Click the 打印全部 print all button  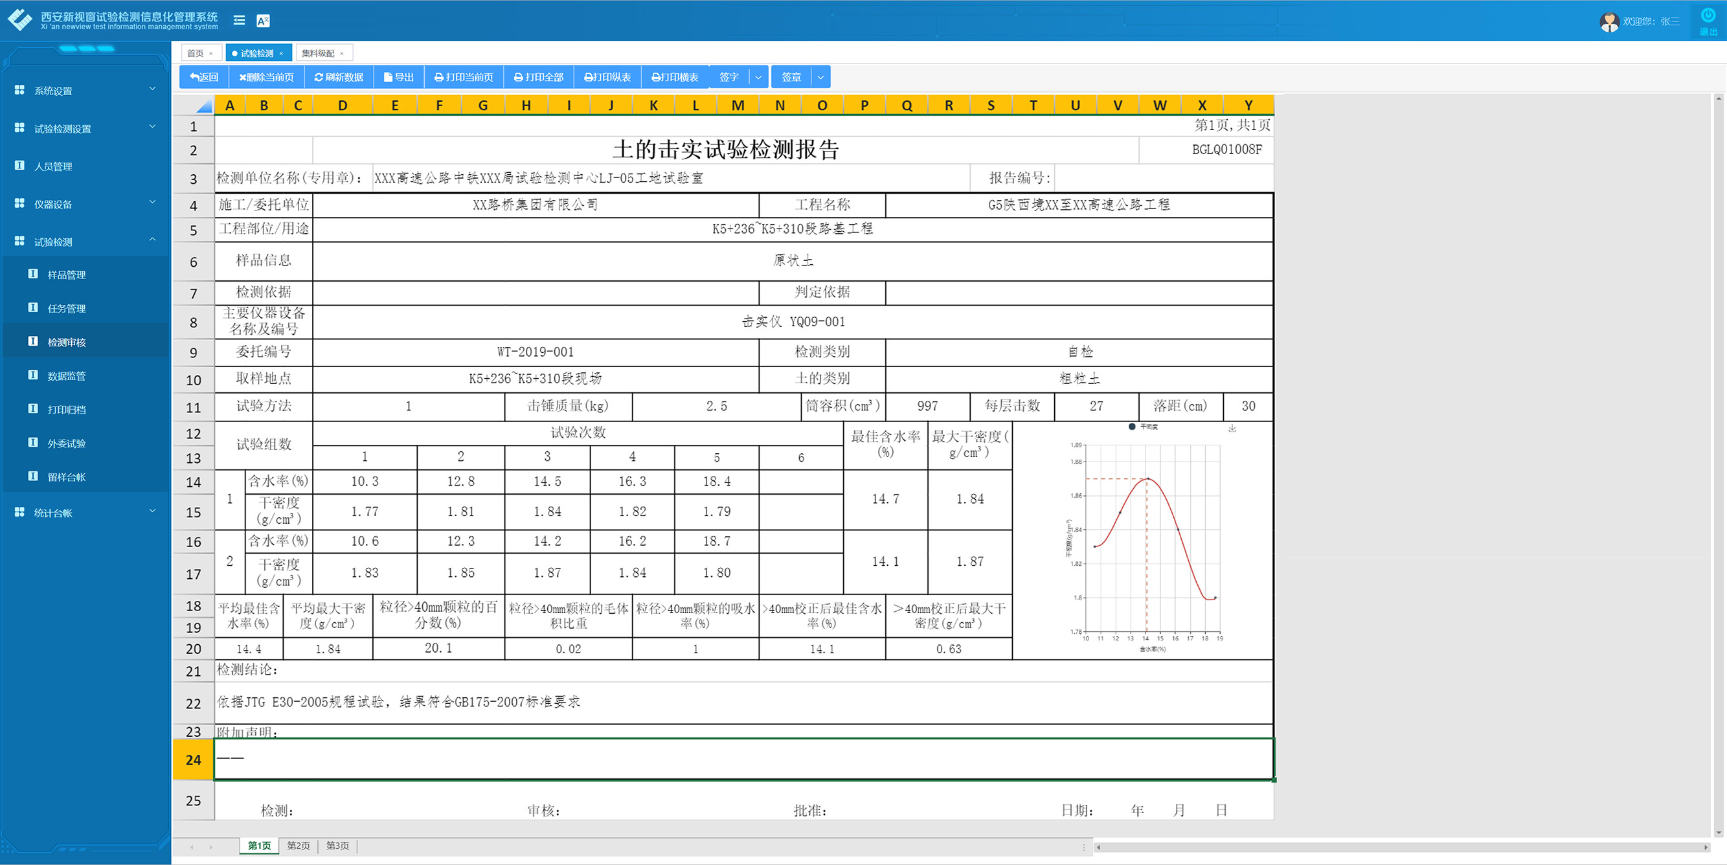(x=538, y=77)
